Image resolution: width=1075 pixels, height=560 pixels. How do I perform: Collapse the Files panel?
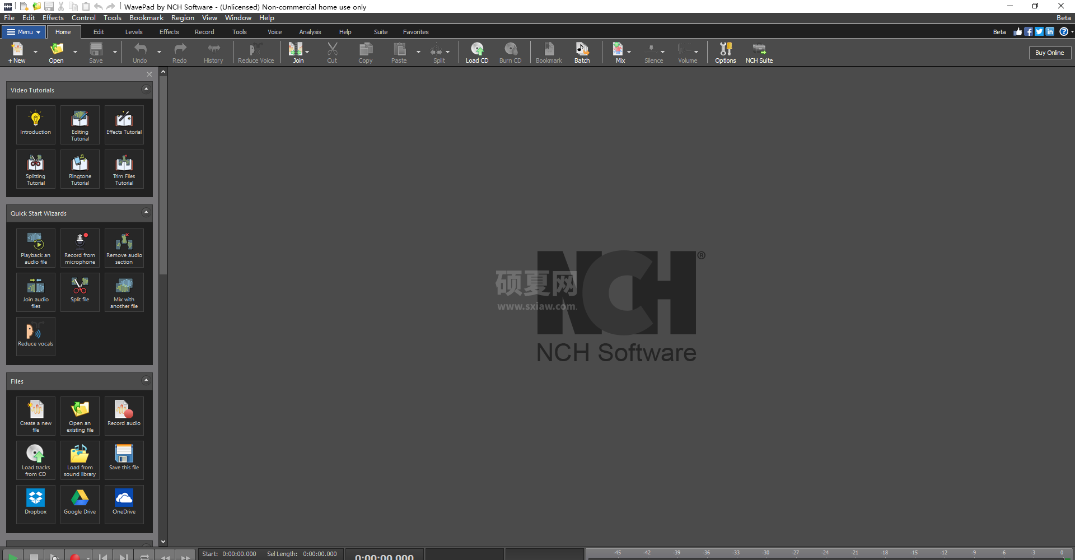(x=146, y=380)
